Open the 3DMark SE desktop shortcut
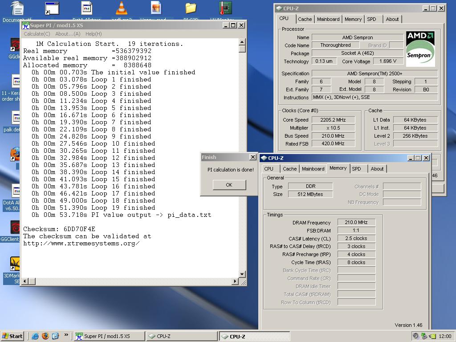The height and width of the screenshot is (342, 456). pos(15,264)
